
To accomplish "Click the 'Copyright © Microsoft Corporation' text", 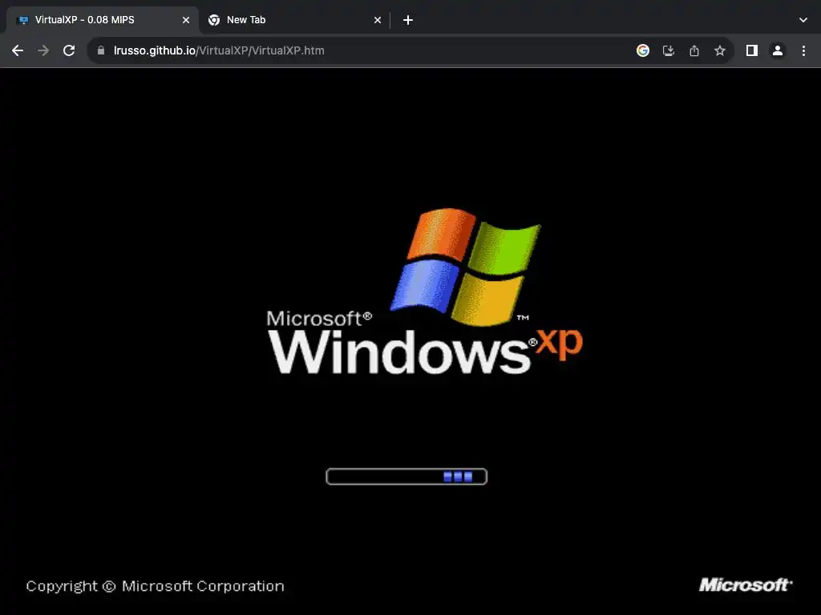I will 155,586.
